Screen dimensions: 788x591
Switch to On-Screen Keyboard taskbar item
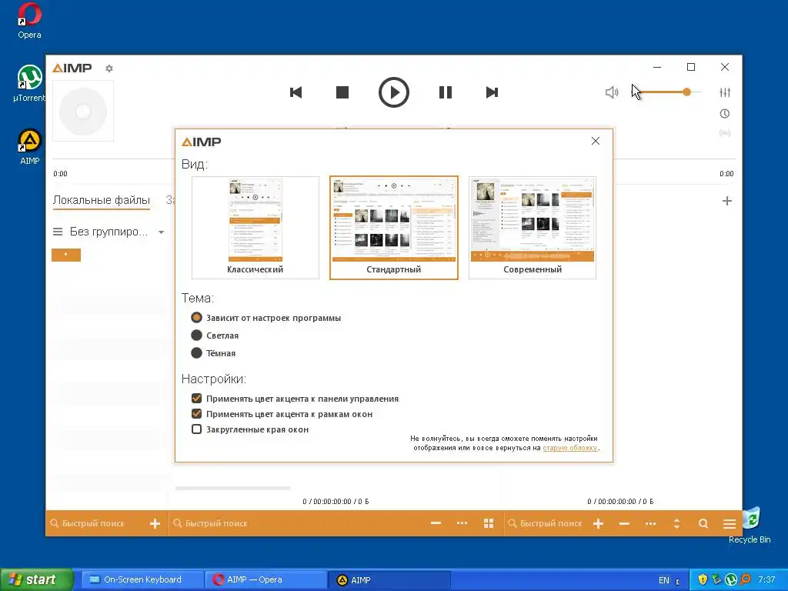click(142, 579)
